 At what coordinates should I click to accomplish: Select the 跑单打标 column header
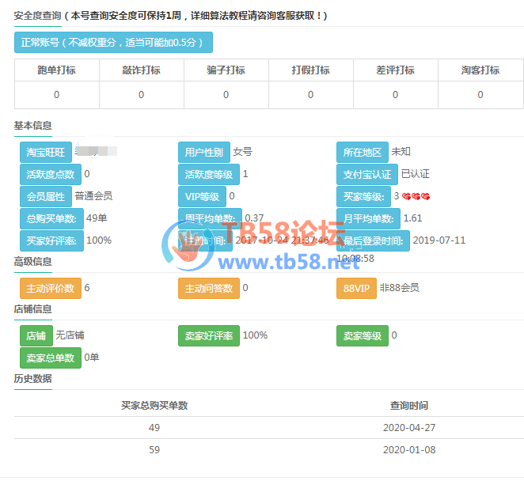pyautogui.click(x=56, y=70)
